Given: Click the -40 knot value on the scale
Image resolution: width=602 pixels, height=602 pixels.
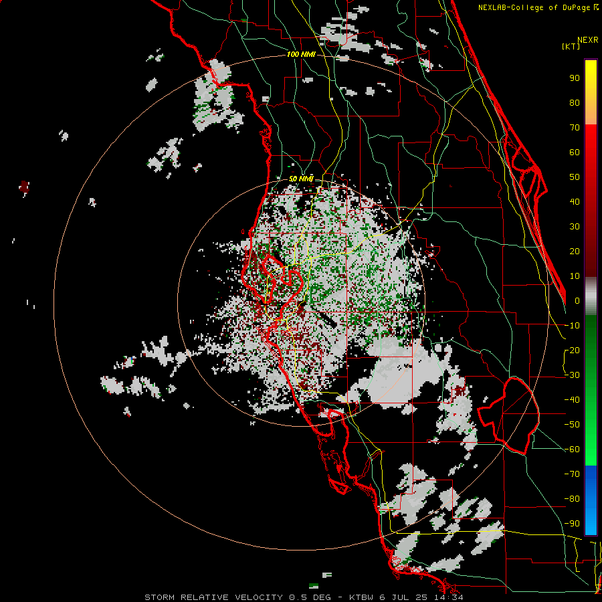Looking at the screenshot, I should point(572,400).
